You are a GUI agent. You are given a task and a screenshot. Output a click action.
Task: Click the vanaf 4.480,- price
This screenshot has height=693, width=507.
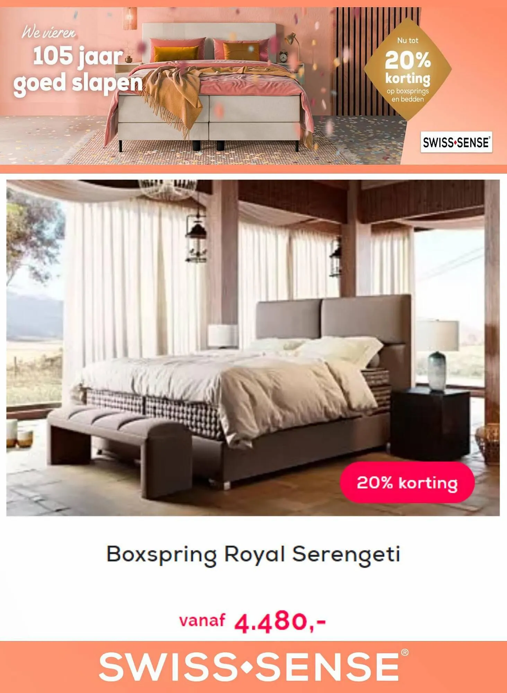253,622
